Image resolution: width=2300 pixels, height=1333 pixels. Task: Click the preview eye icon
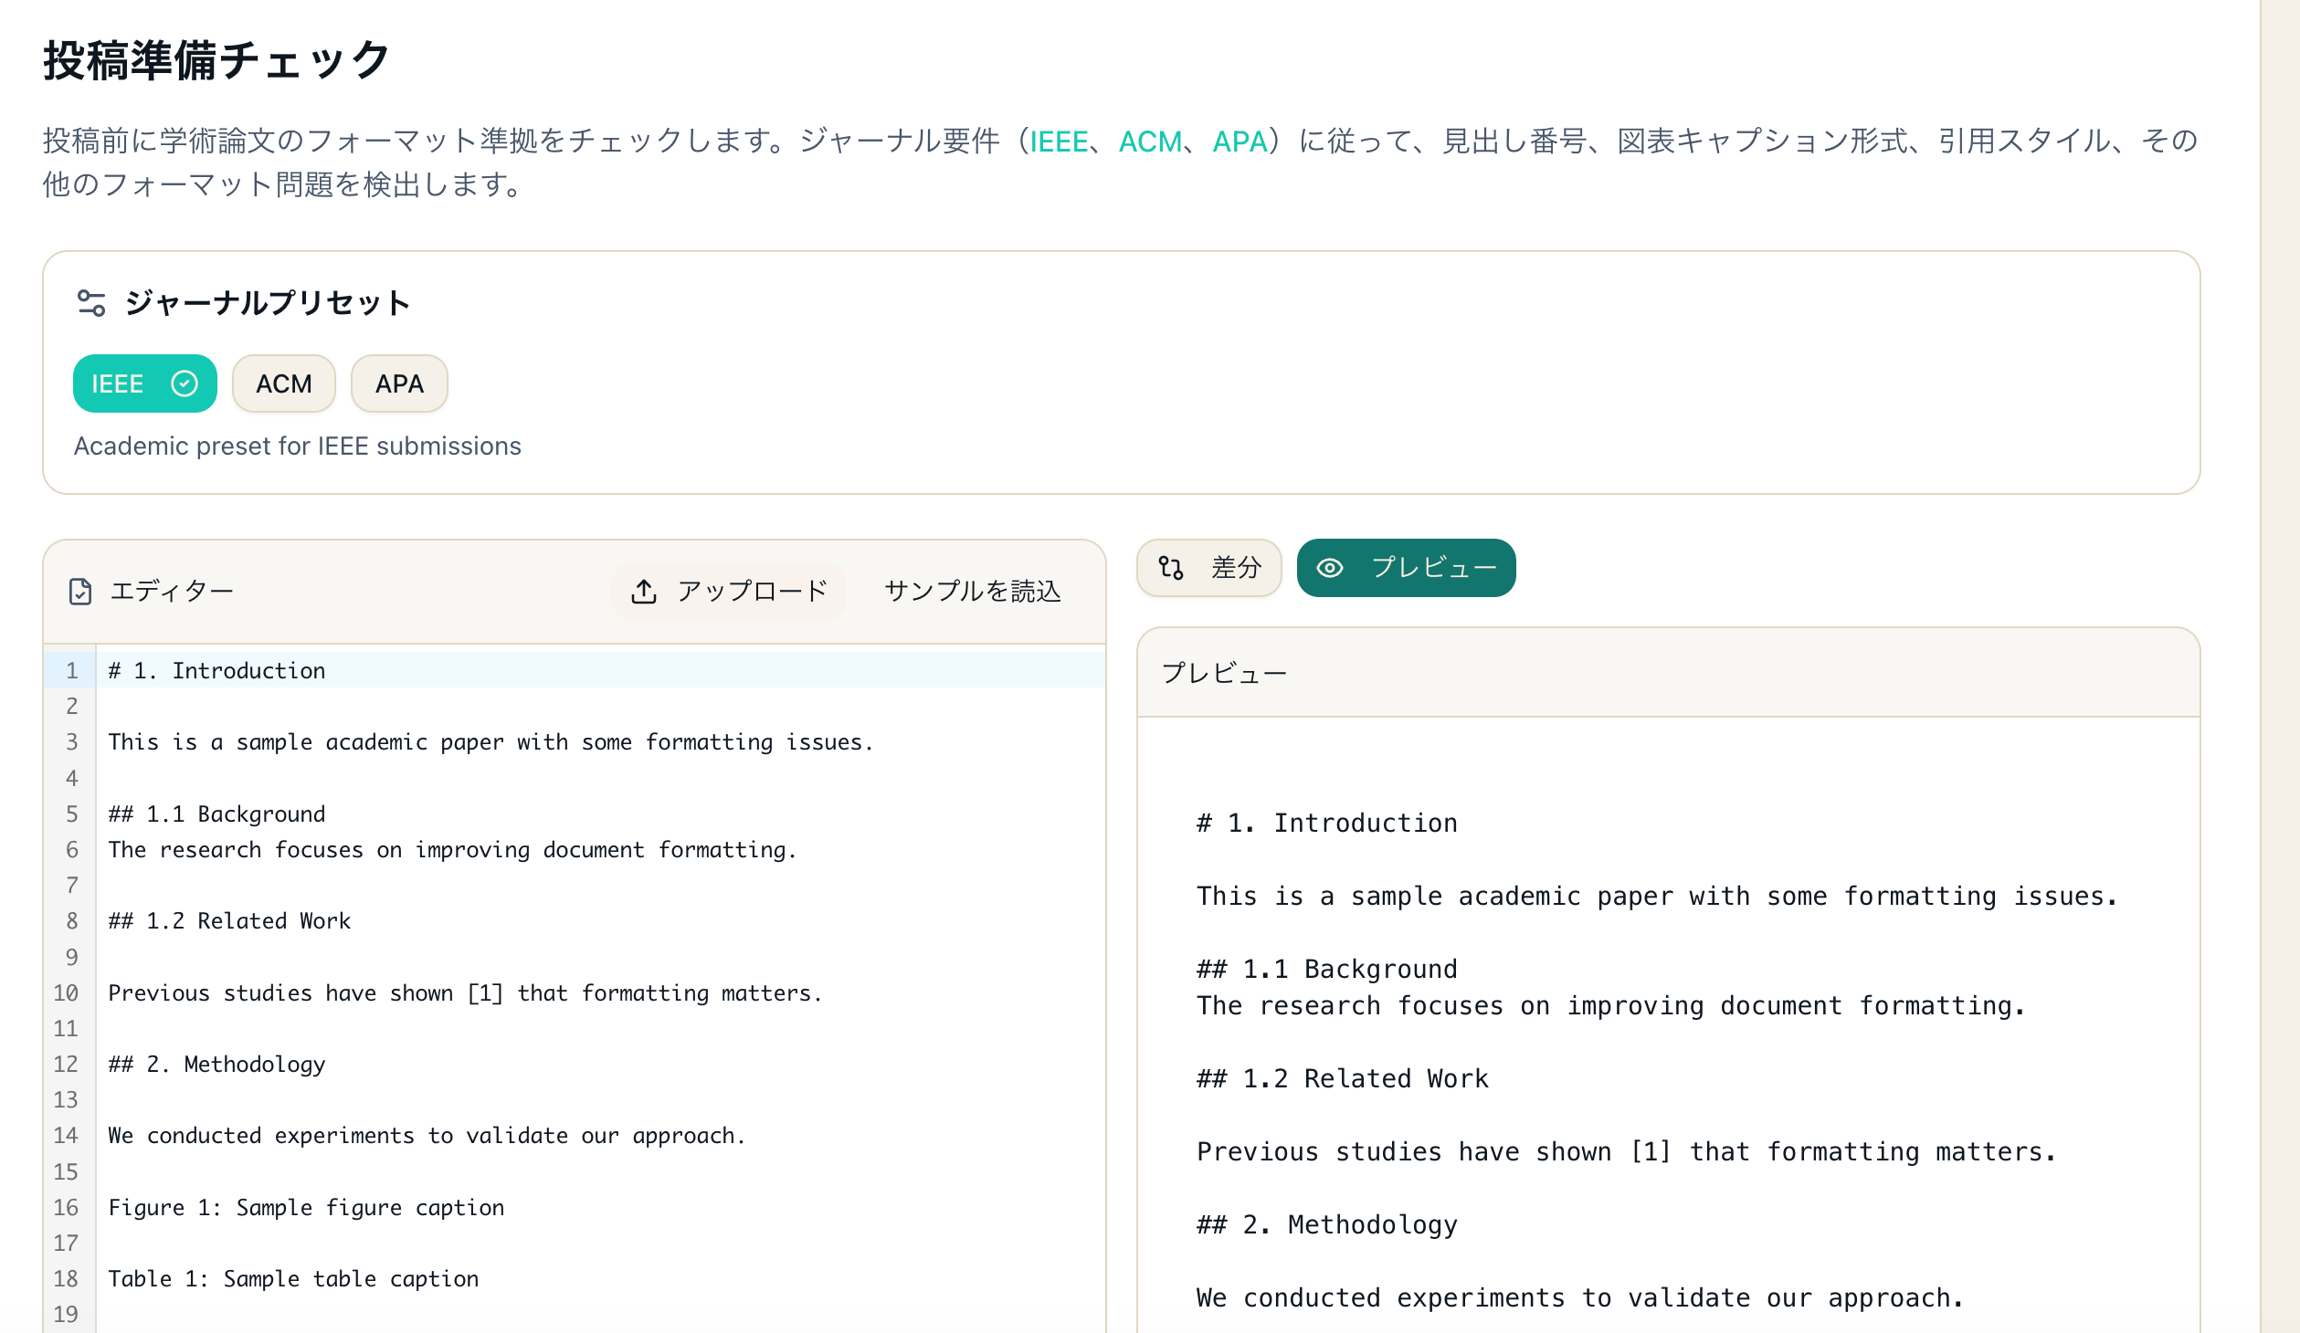1330,568
